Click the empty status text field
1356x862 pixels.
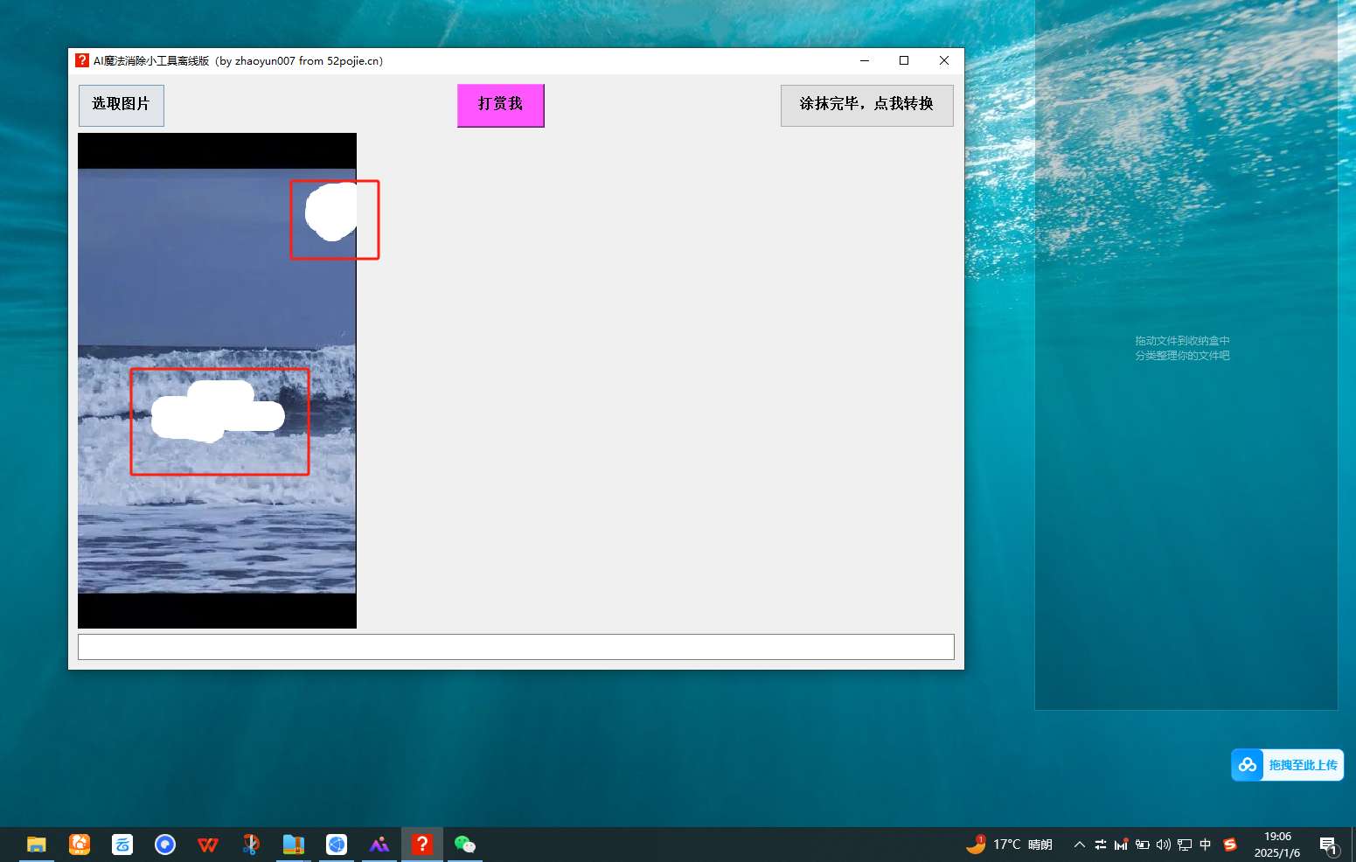(x=516, y=647)
